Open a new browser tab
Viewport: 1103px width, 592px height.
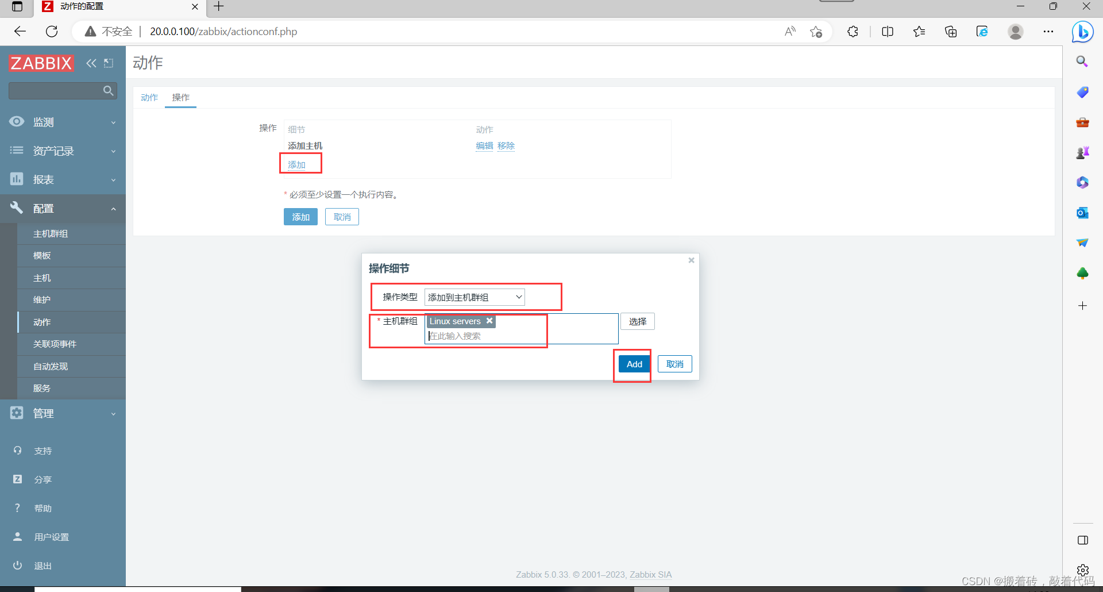(x=219, y=7)
